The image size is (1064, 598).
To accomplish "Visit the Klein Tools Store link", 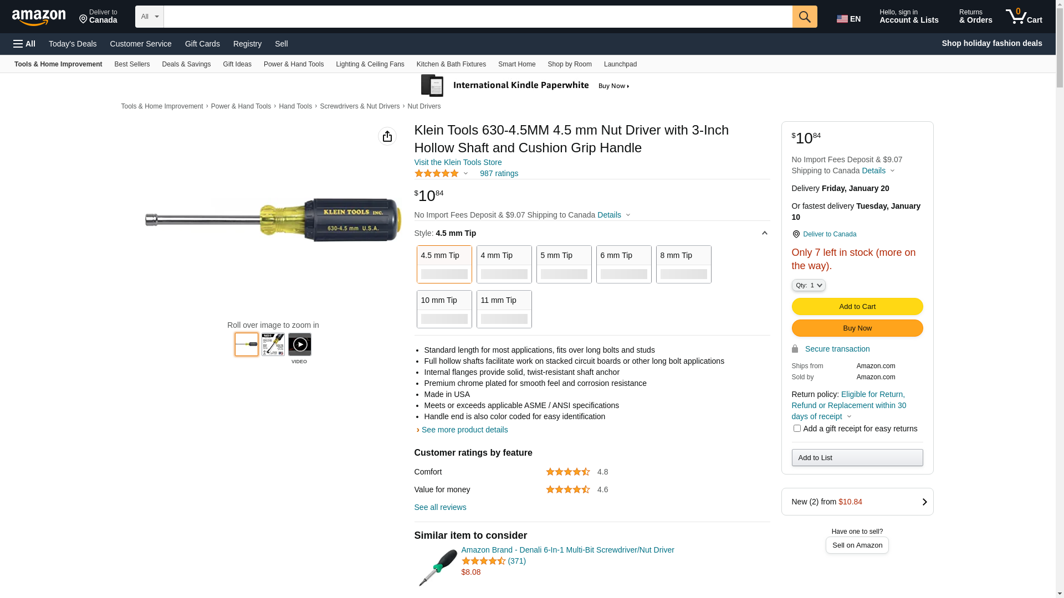I will (x=458, y=162).
